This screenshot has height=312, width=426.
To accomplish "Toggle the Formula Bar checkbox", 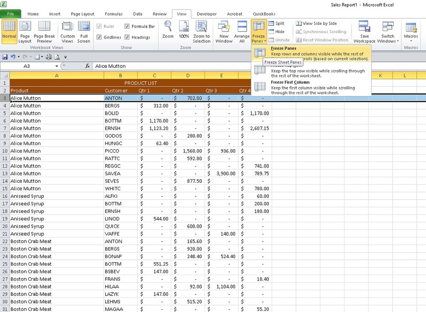I will [x=127, y=27].
